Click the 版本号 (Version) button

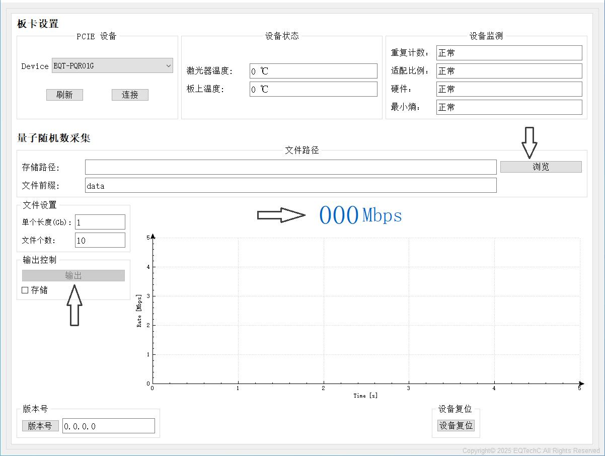pos(40,426)
